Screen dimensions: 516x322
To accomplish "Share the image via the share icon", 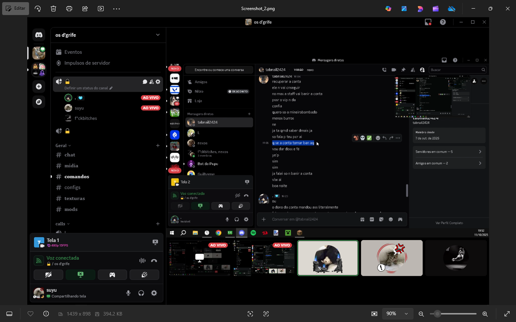I will tap(85, 9).
